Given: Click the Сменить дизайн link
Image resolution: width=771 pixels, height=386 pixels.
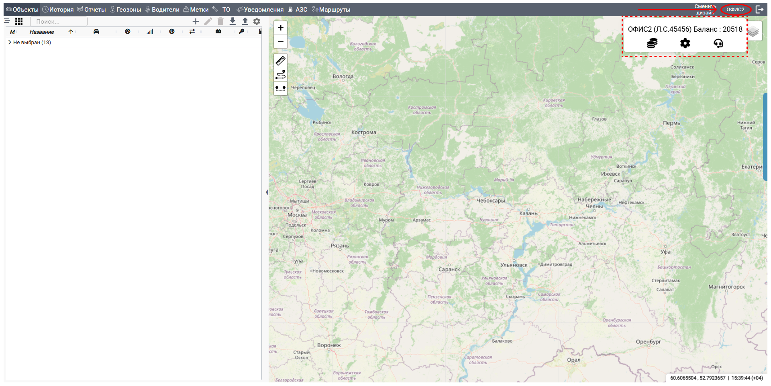Looking at the screenshot, I should (x=705, y=10).
